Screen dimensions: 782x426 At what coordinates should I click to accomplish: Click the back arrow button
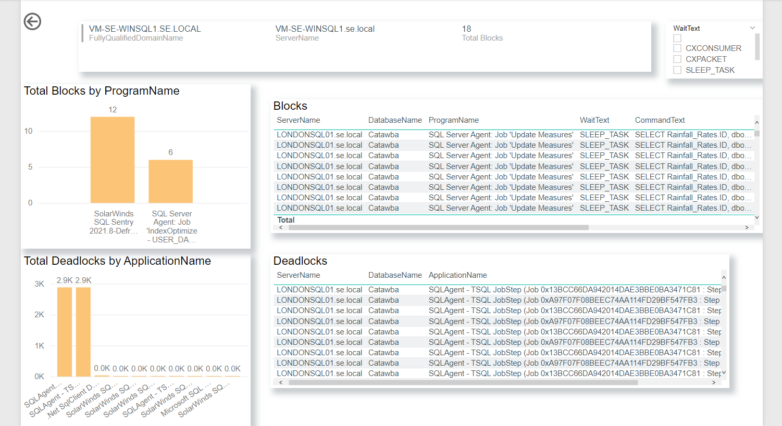[x=32, y=21]
